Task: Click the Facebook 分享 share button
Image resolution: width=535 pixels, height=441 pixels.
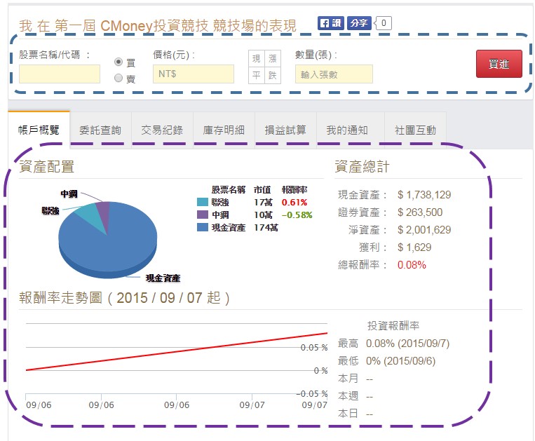Action: [359, 23]
